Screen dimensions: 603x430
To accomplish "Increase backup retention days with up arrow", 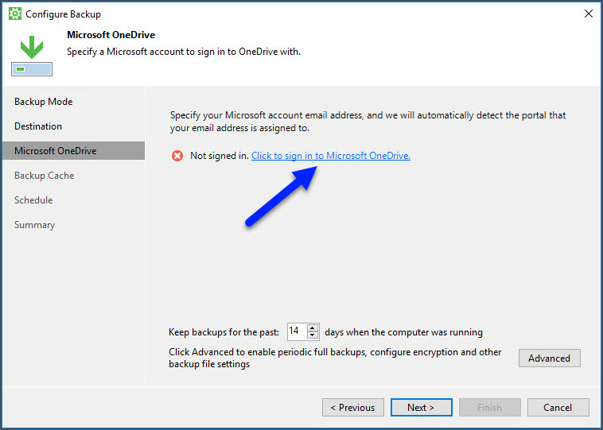I will click(313, 328).
